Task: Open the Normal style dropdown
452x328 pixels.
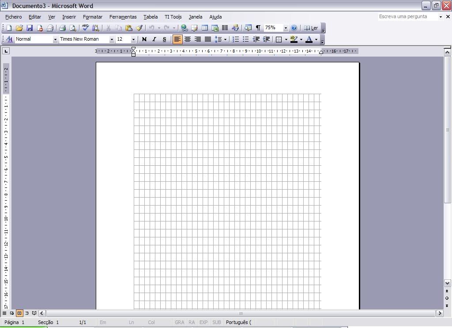Action: click(55, 39)
